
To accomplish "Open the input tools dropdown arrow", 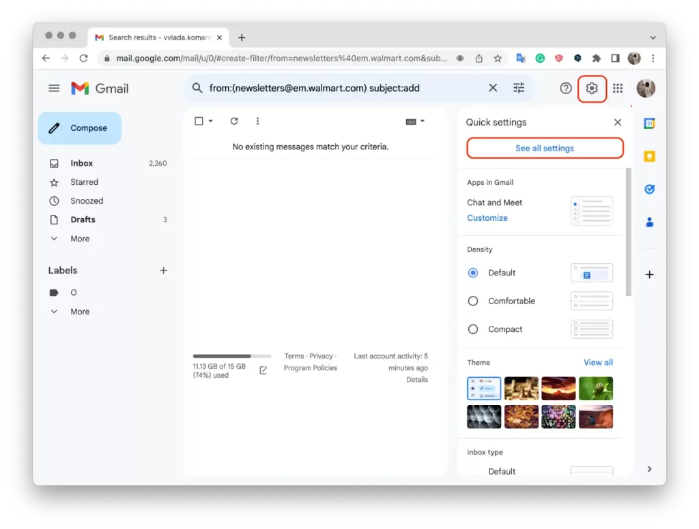I will pos(422,121).
